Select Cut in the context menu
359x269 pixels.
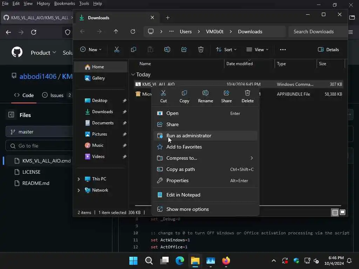tap(163, 96)
